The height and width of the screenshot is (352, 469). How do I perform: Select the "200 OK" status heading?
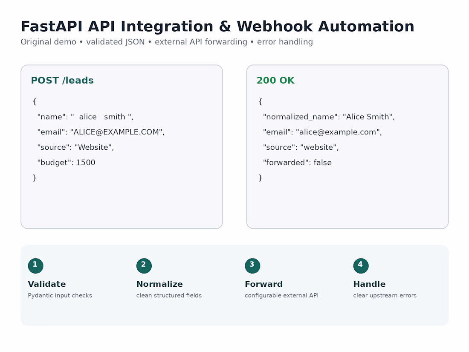[x=275, y=80]
